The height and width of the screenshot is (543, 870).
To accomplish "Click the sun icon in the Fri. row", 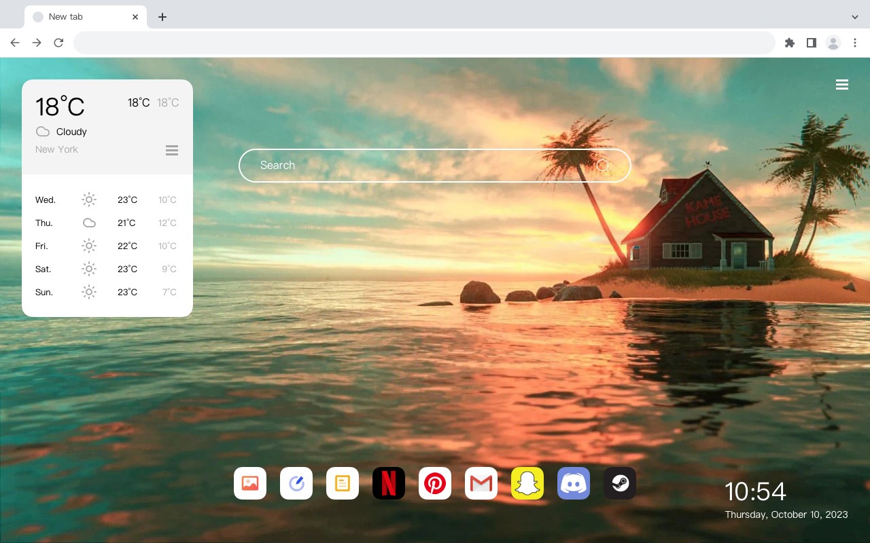I will pyautogui.click(x=89, y=246).
